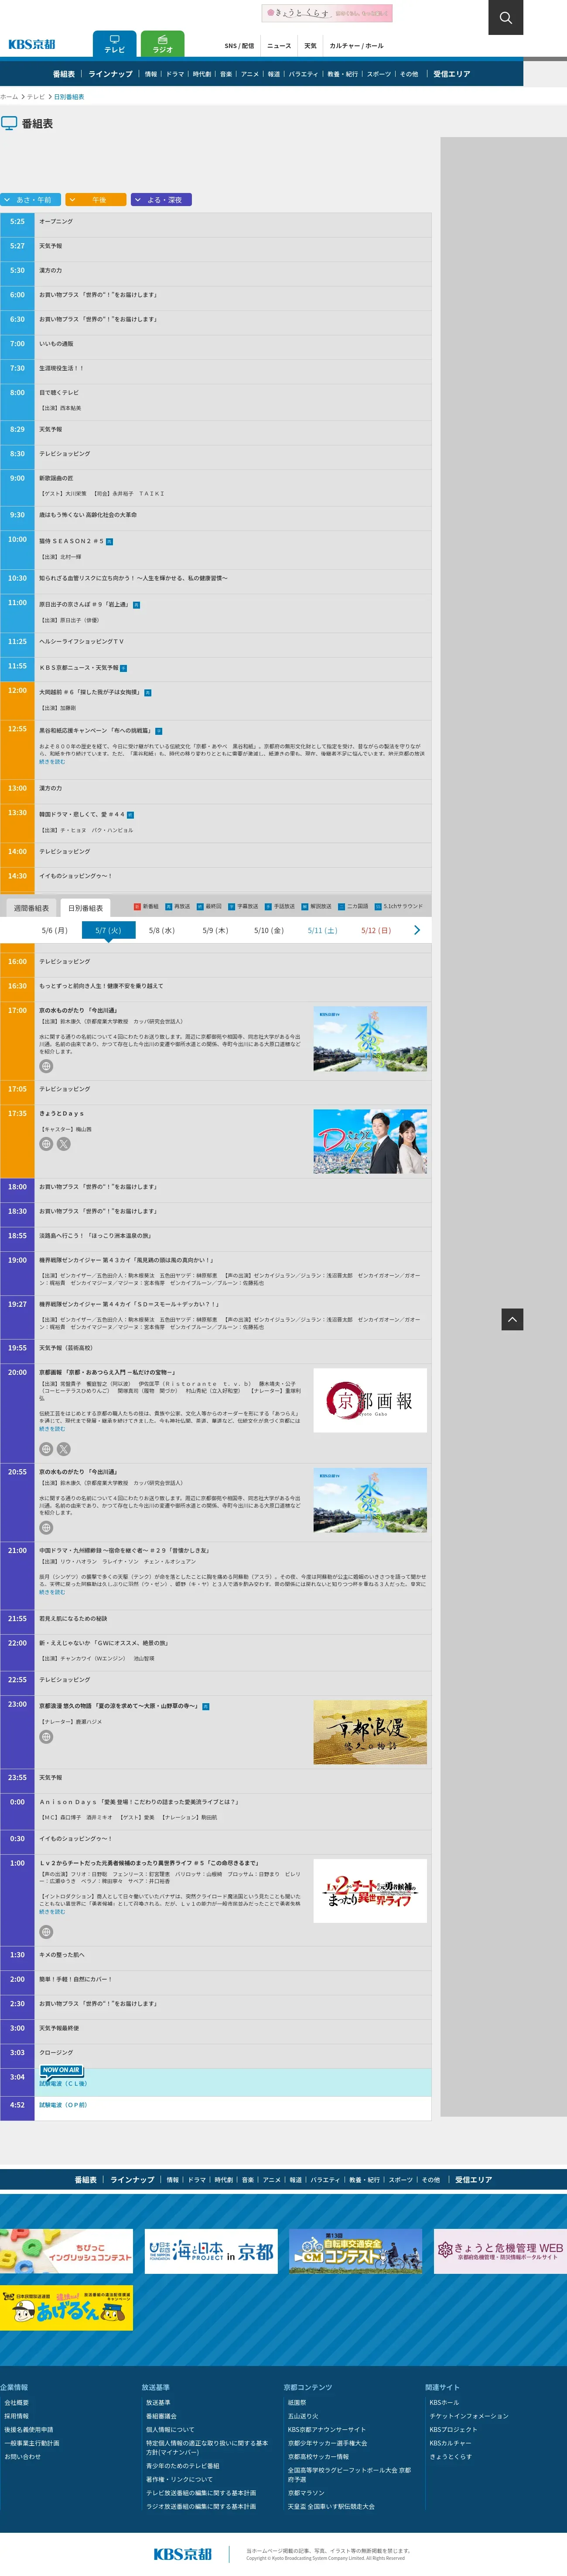Open website globe icon for 17:00 京の水ものがたり
This screenshot has width=567, height=2576.
pos(46,1066)
